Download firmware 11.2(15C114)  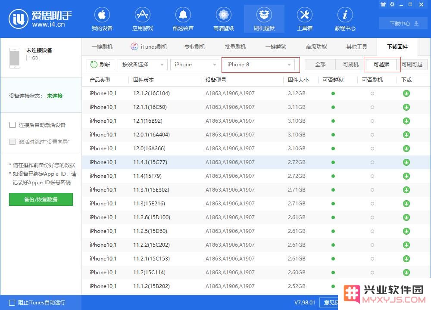click(406, 273)
